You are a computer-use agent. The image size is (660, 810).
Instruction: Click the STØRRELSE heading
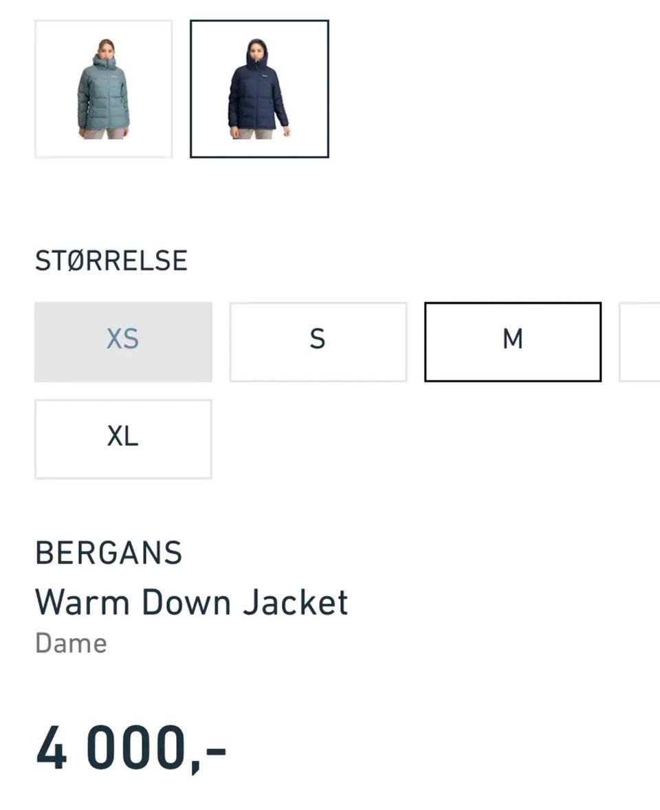point(111,261)
